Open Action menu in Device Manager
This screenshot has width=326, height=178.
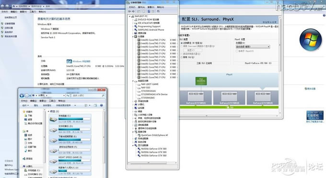point(141,7)
